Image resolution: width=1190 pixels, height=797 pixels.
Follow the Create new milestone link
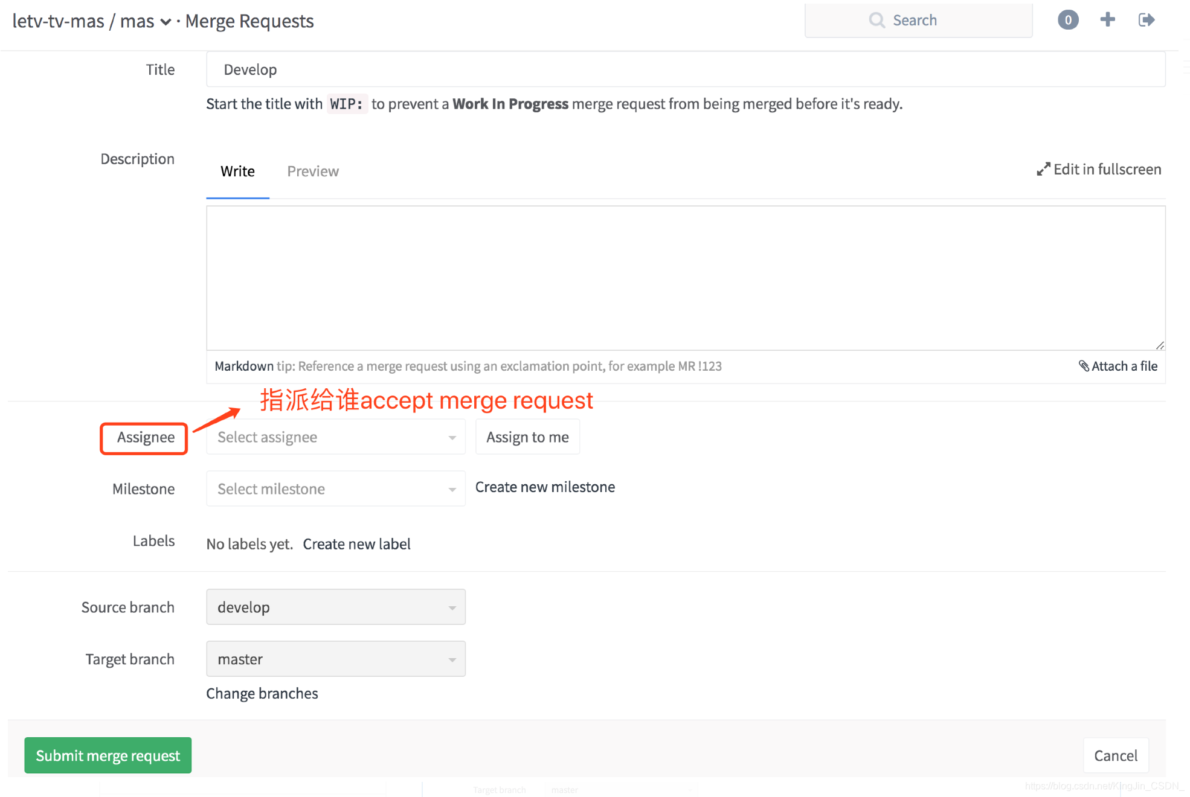tap(545, 487)
